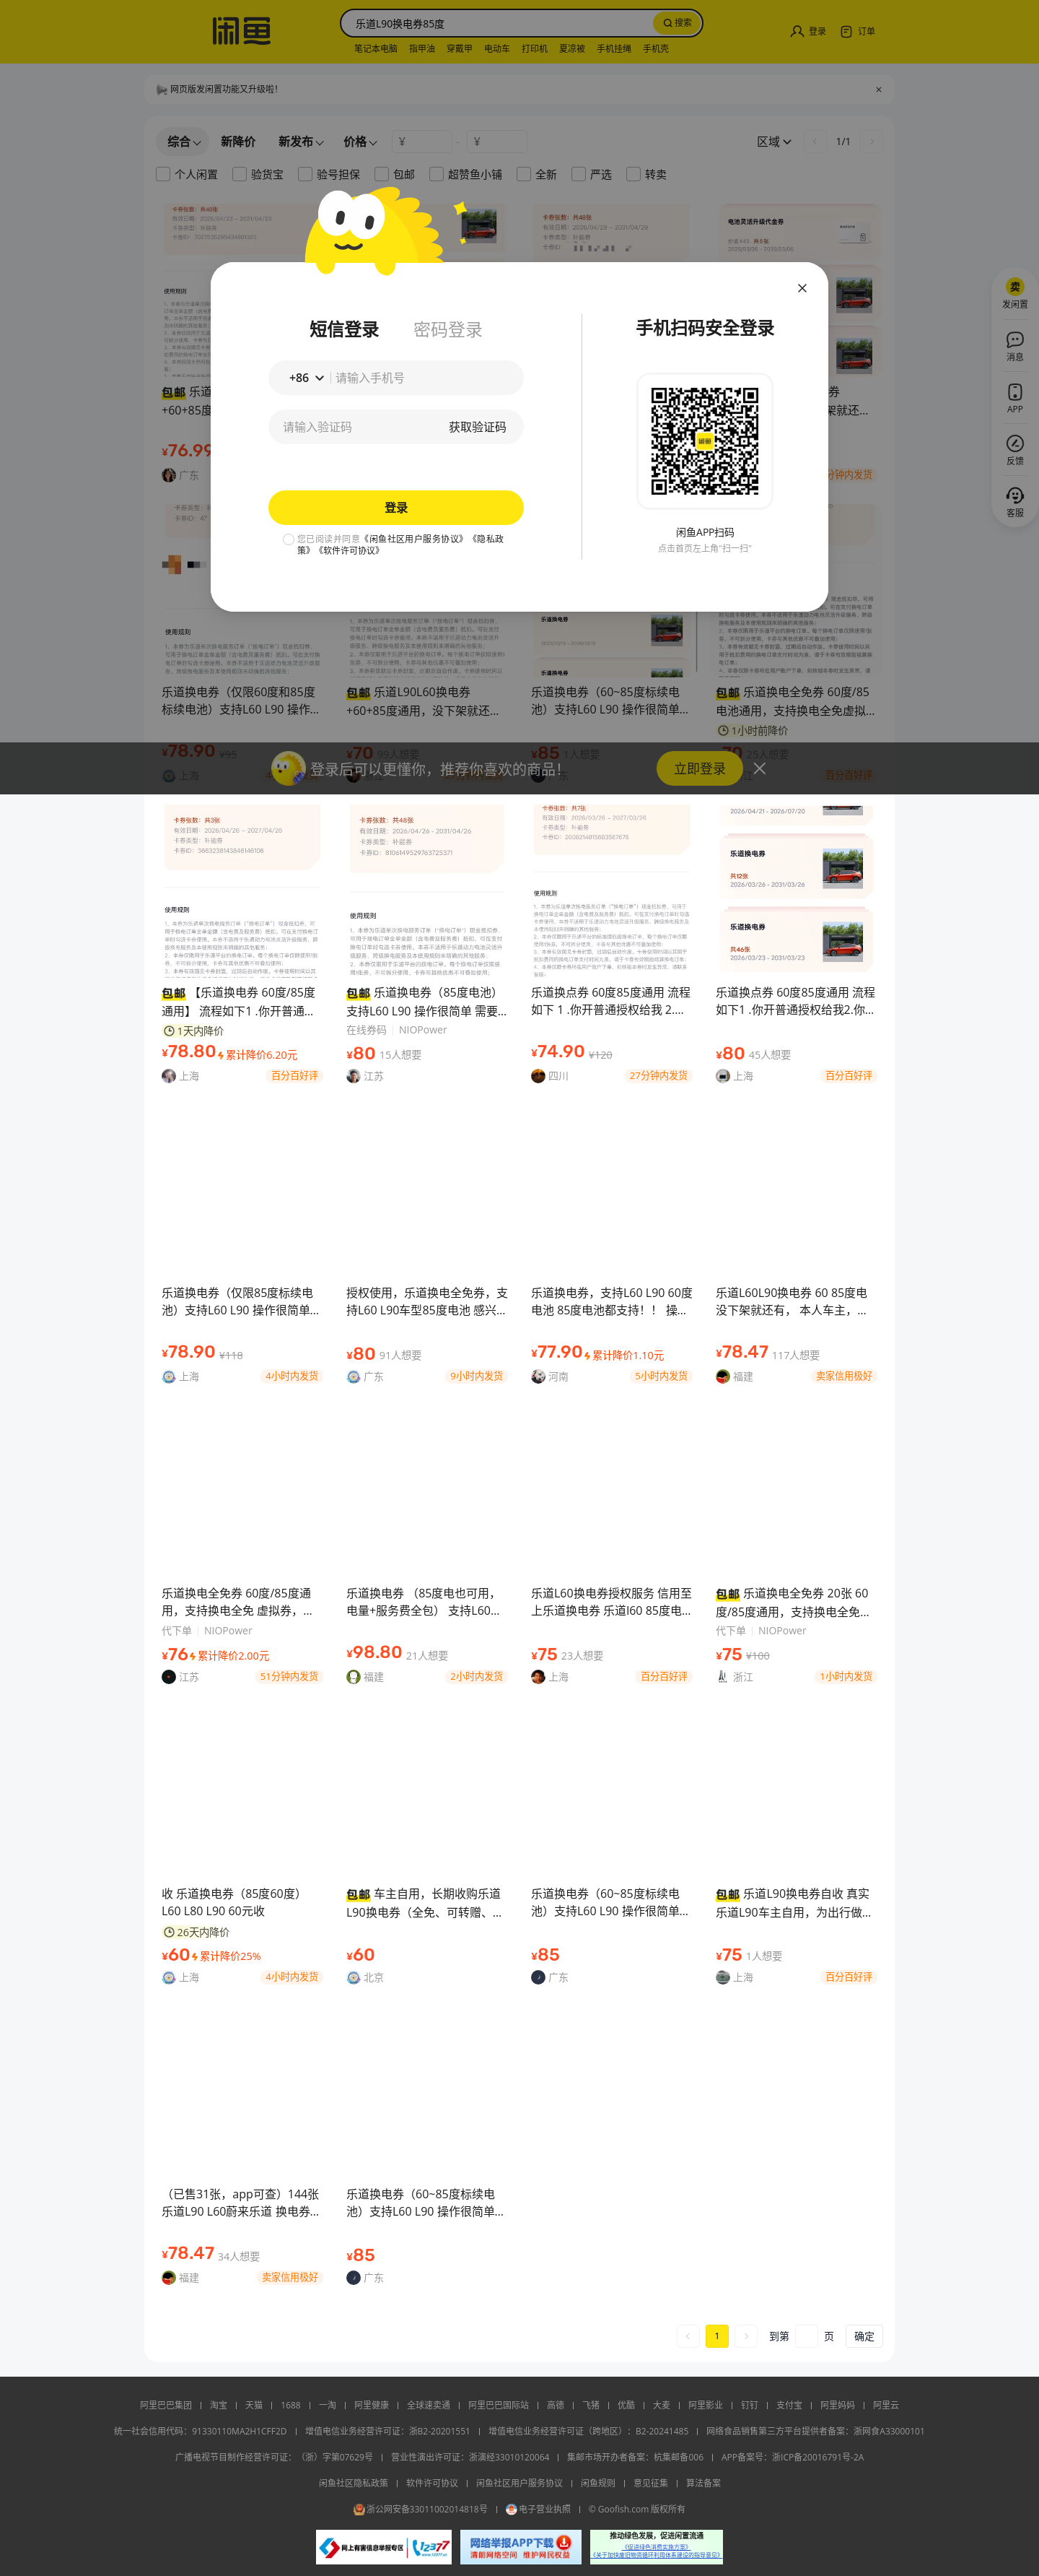The height and width of the screenshot is (2576, 1039).
Task: Expand the +86 country code dropdown
Action: (306, 378)
